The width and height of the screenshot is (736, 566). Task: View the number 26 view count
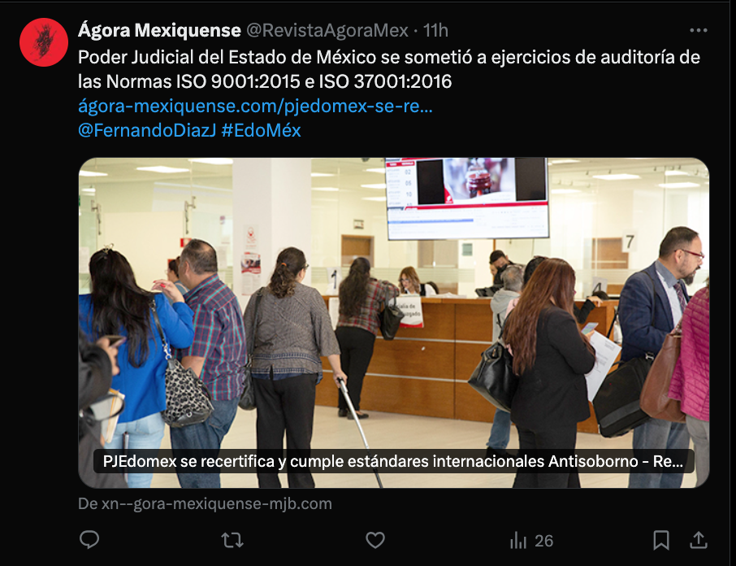[544, 541]
